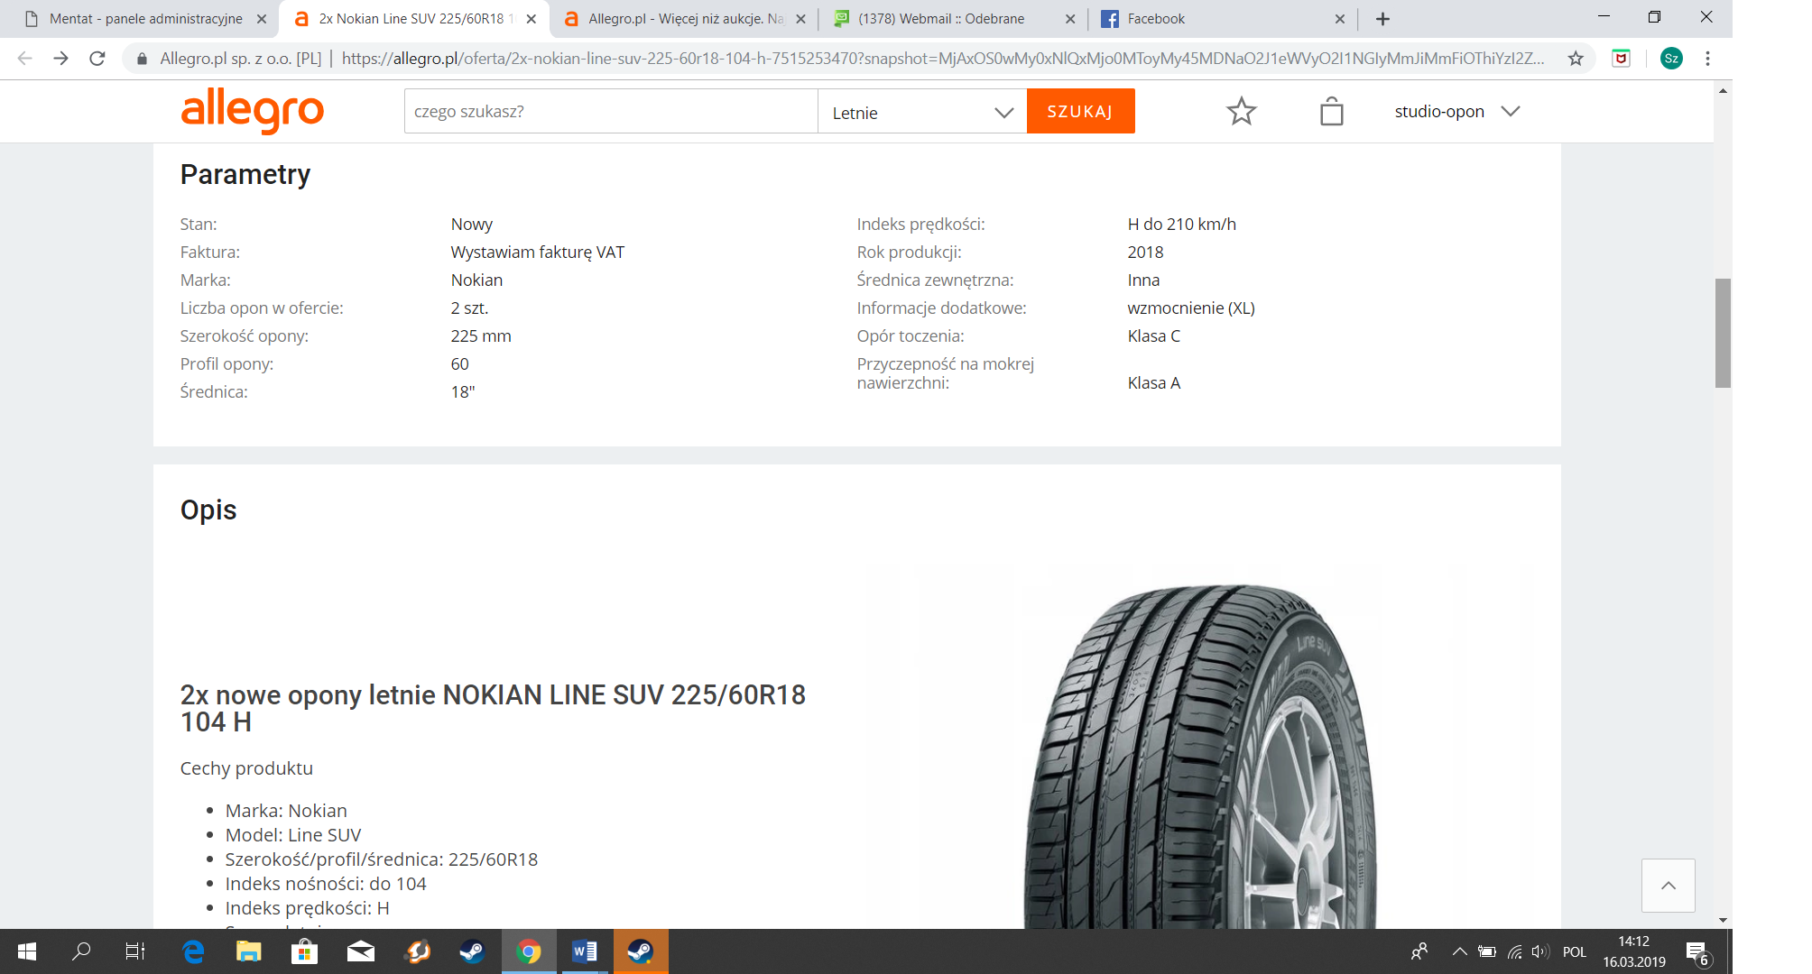Open Word from the taskbar
The height and width of the screenshot is (974, 1812).
584,951
